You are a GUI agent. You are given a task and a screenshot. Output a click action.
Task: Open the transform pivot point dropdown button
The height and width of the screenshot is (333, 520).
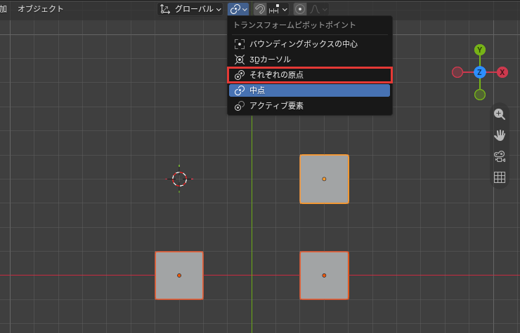[x=238, y=9]
